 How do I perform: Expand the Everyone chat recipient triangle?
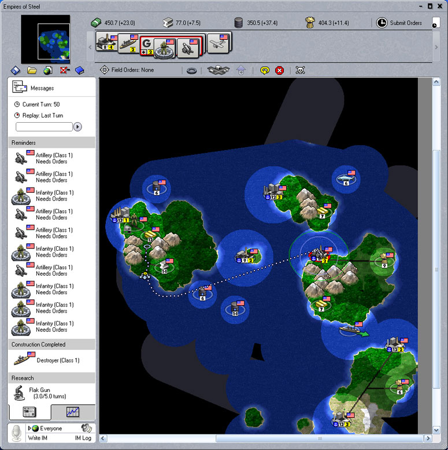click(29, 428)
